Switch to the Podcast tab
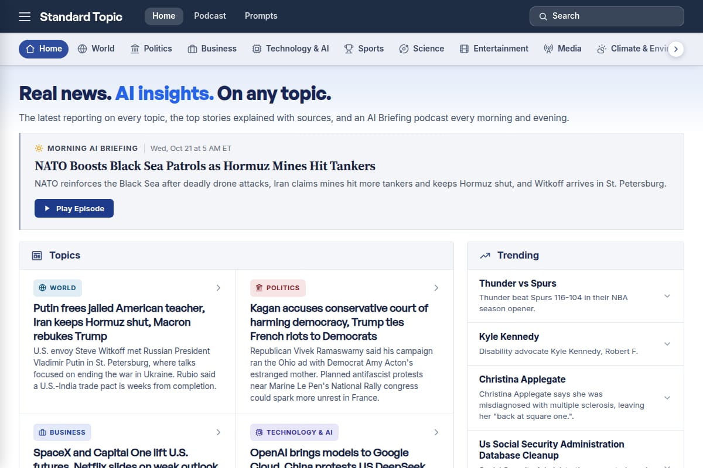This screenshot has height=468, width=703. tap(210, 16)
